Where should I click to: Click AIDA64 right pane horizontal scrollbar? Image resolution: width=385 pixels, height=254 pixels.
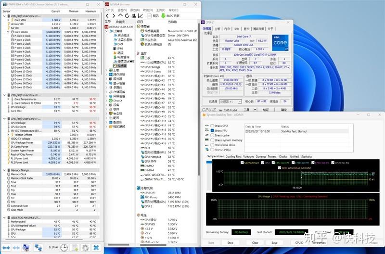tap(153, 244)
